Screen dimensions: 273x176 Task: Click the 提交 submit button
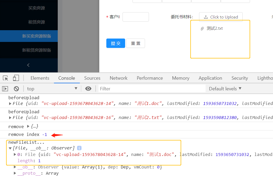[115, 43]
